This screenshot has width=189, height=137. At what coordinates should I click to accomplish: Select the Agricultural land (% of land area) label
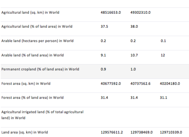37,26
